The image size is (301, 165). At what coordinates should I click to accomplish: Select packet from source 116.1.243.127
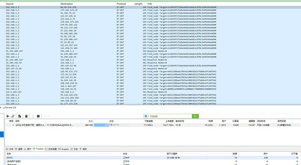(150, 92)
